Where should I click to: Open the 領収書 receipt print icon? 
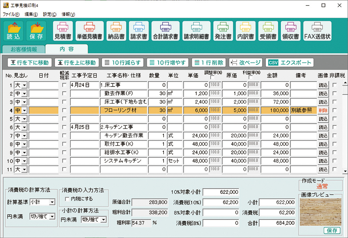[x=290, y=31]
